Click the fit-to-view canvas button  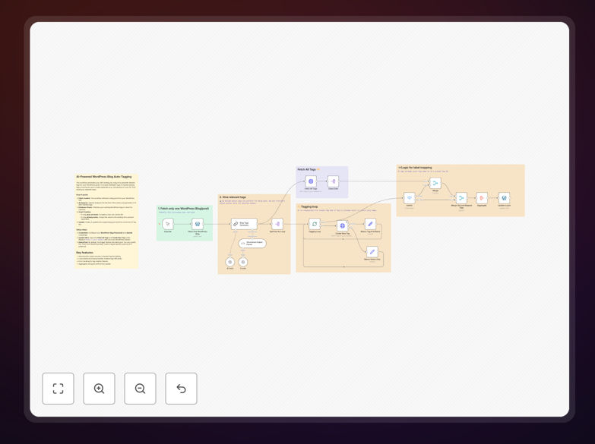(58, 389)
